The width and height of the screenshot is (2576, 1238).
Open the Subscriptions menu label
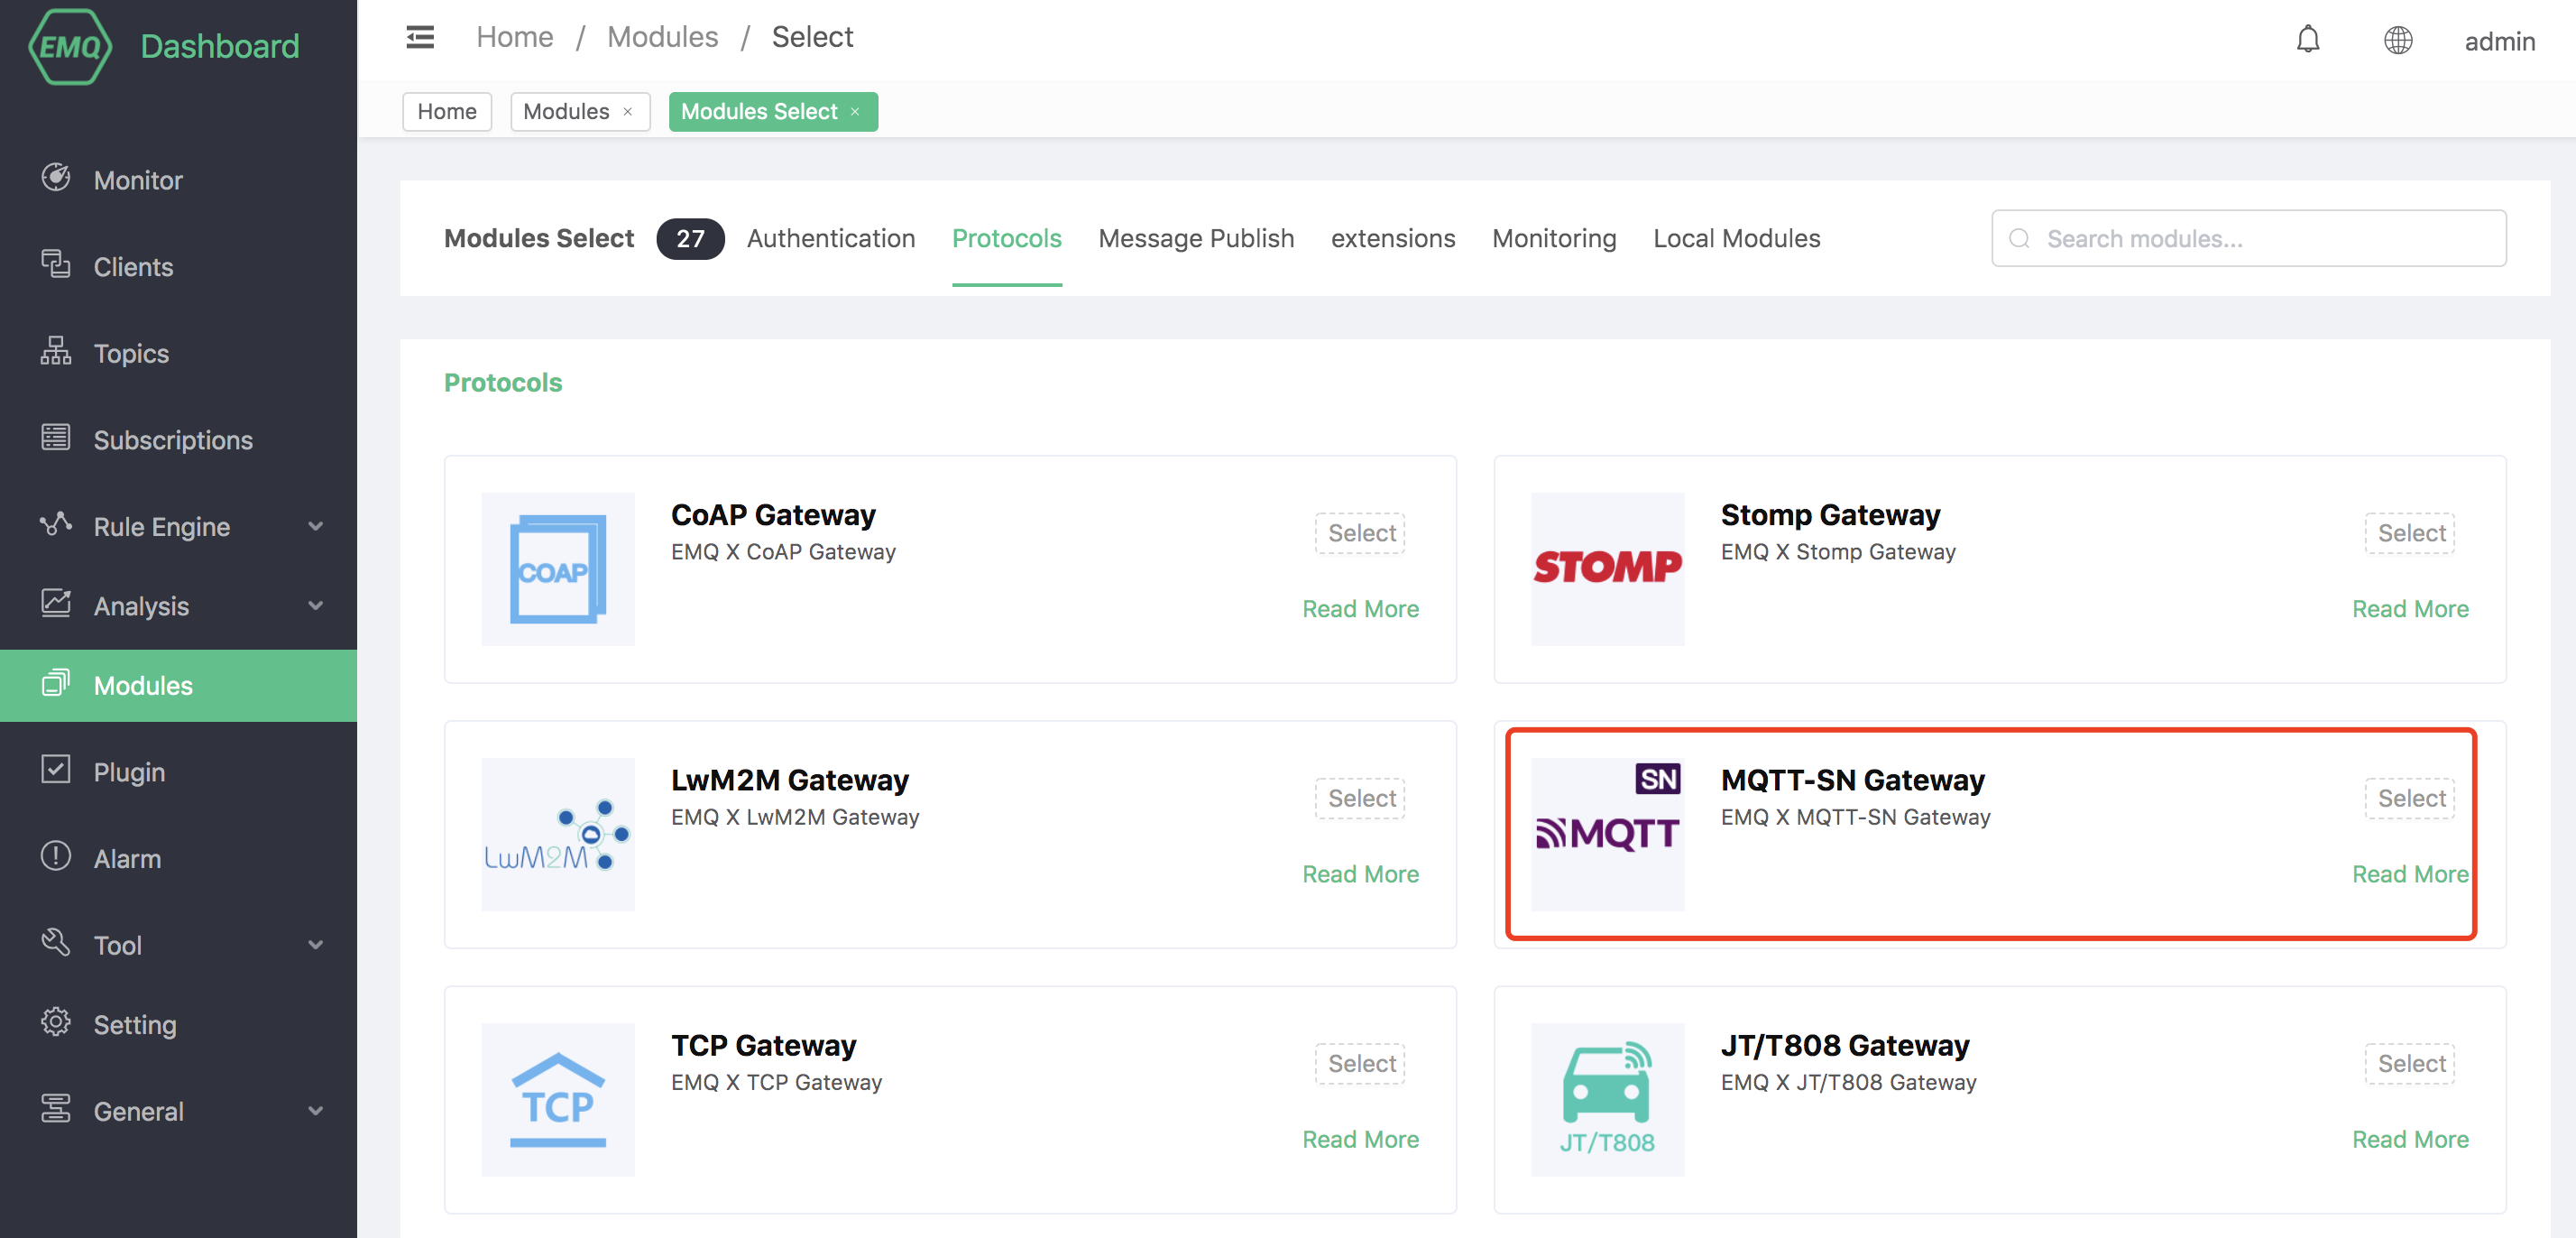pos(173,440)
